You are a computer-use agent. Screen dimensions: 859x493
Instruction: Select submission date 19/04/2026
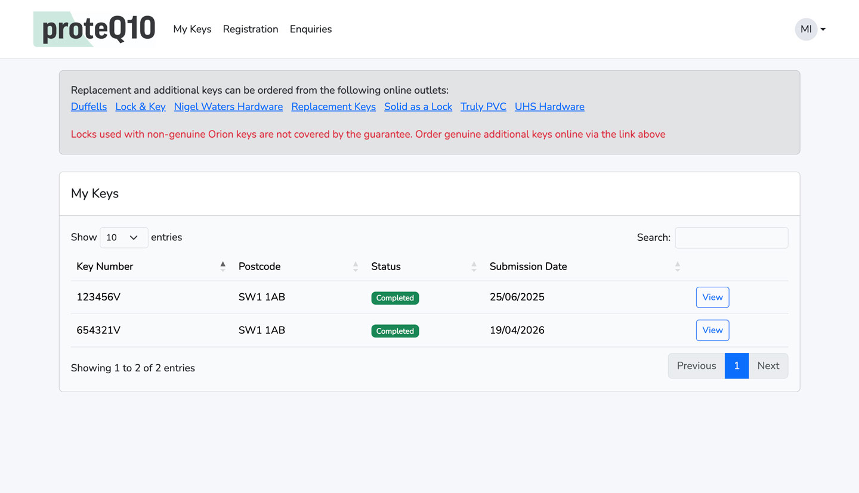point(517,330)
